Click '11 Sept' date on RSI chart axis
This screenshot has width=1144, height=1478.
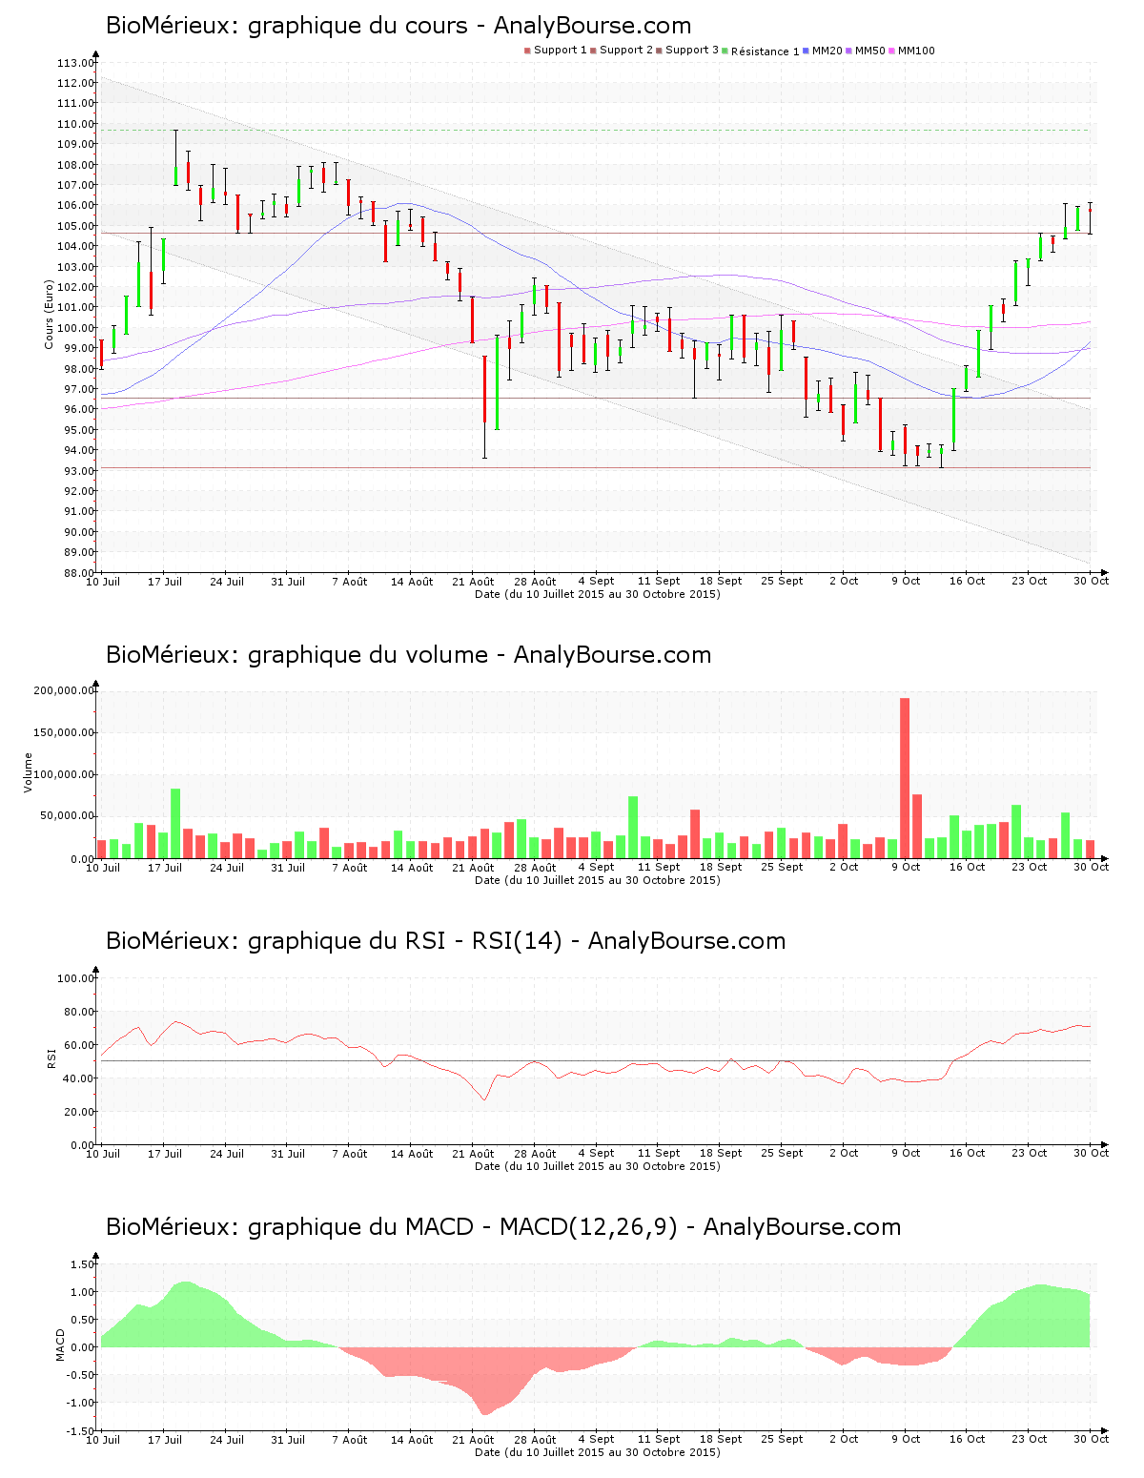tap(659, 1153)
